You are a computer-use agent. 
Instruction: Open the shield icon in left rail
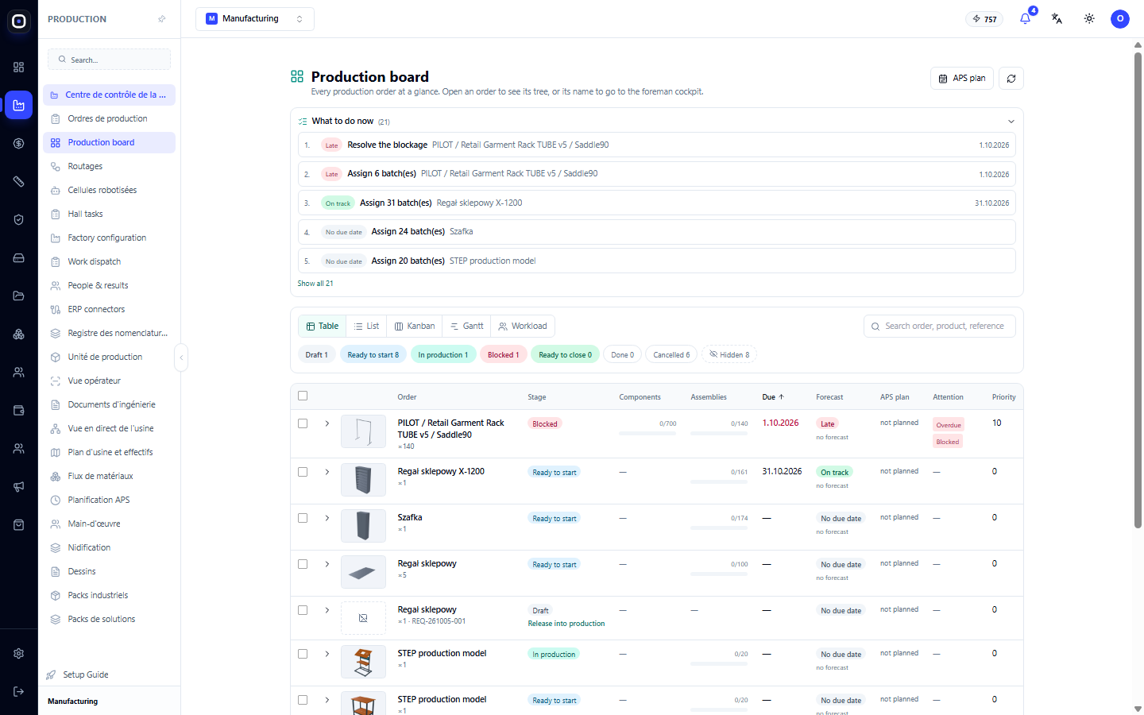click(x=19, y=220)
